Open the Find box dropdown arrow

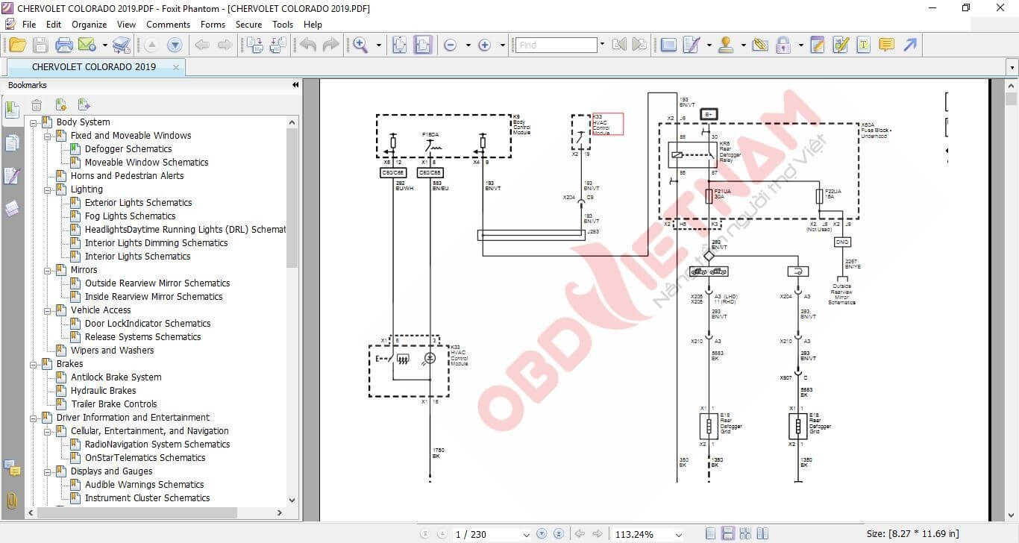click(602, 45)
